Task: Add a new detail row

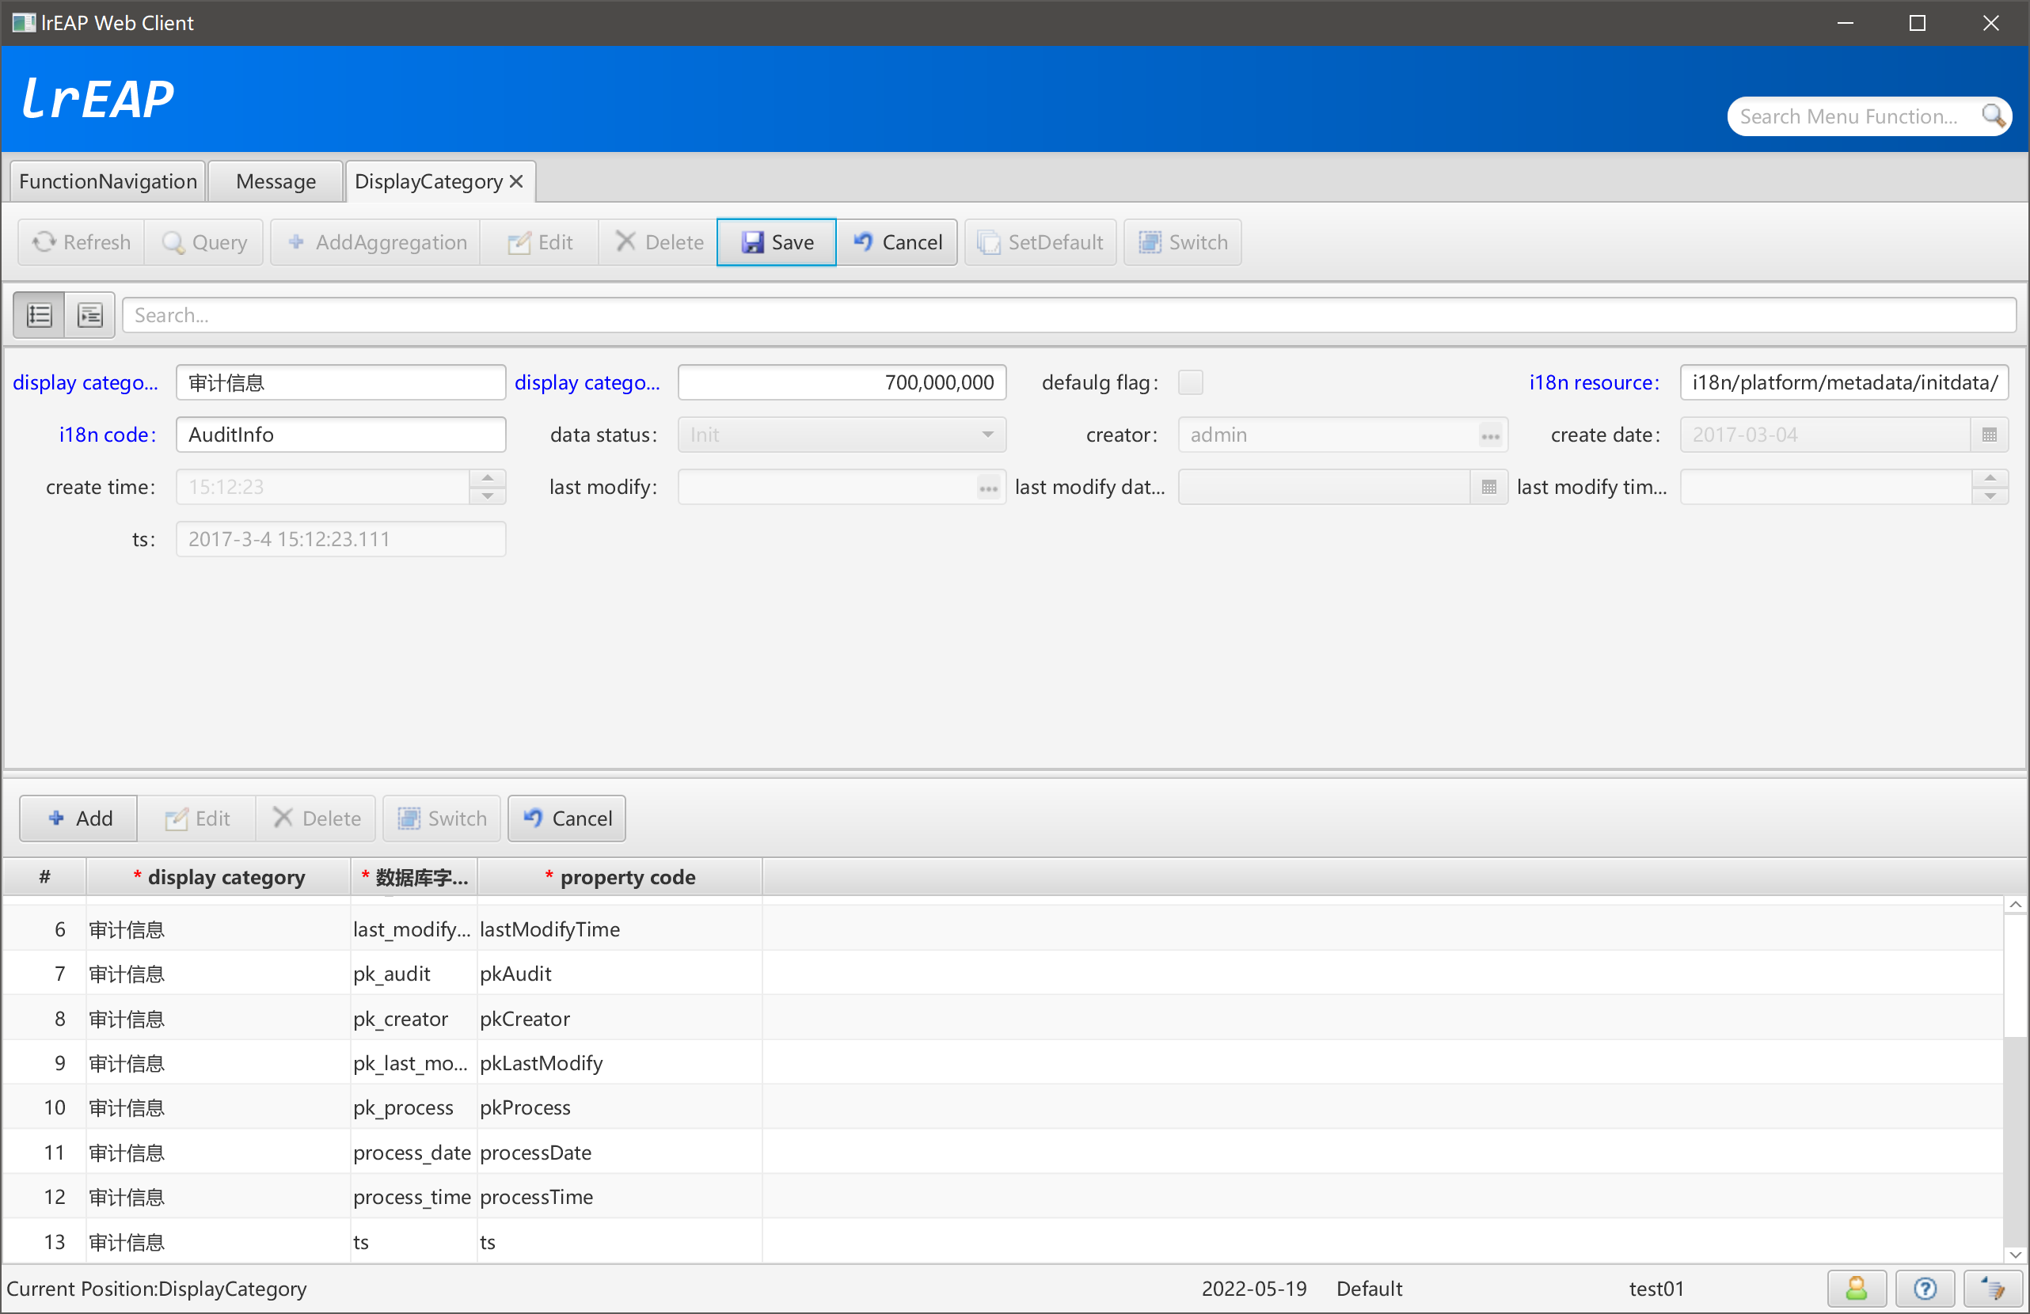Action: (x=78, y=818)
